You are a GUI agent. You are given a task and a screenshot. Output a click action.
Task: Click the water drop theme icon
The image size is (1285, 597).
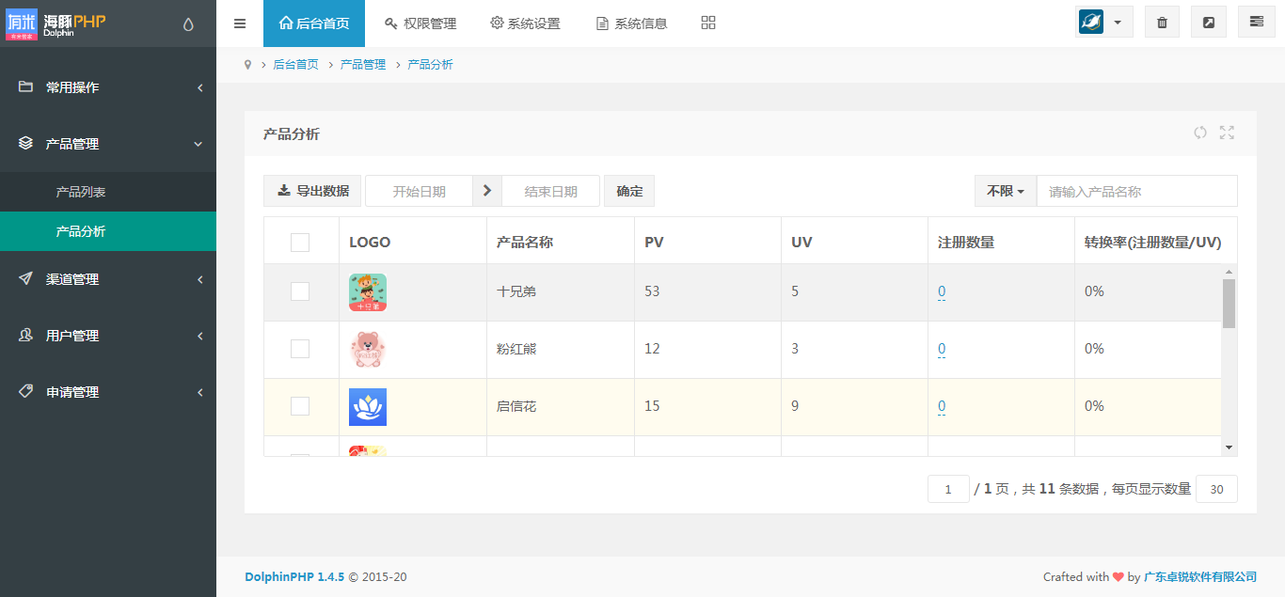(188, 24)
